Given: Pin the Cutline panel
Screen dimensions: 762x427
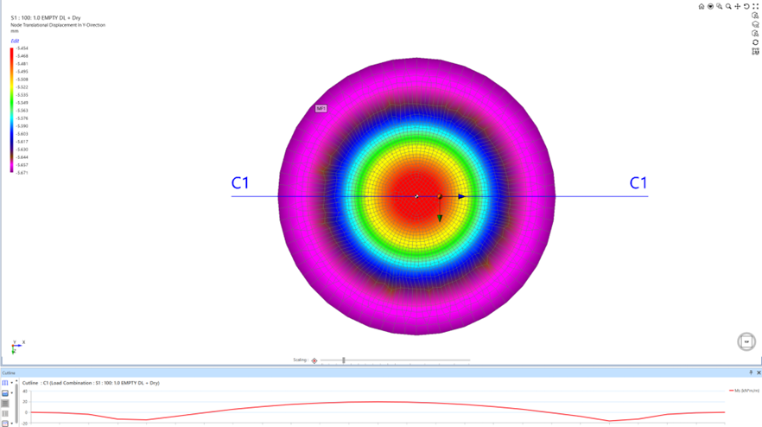Looking at the screenshot, I should coord(751,373).
